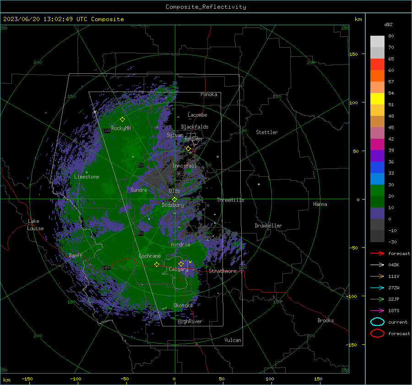Click the '-150' tick on the bottom axis

pos(27,379)
